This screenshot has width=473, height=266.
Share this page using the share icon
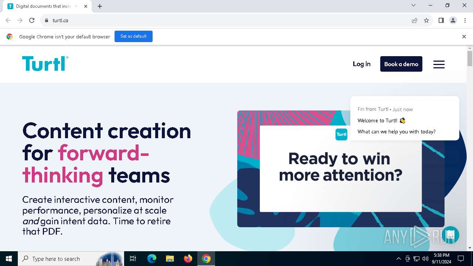[415, 20]
